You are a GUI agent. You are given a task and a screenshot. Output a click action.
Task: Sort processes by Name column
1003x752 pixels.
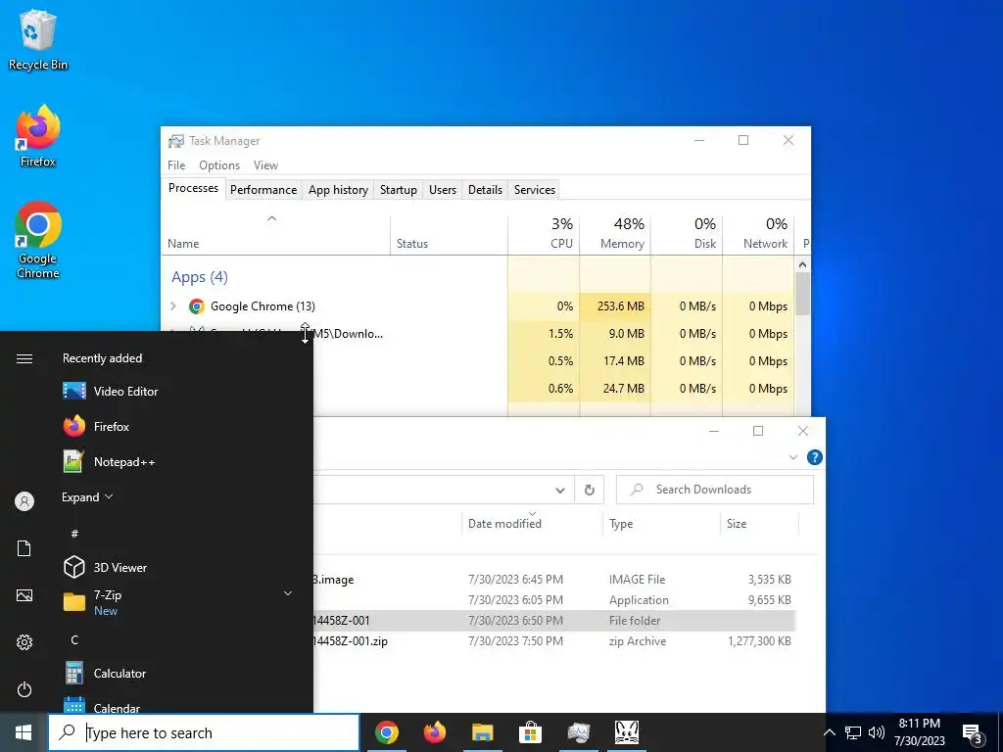(275, 234)
